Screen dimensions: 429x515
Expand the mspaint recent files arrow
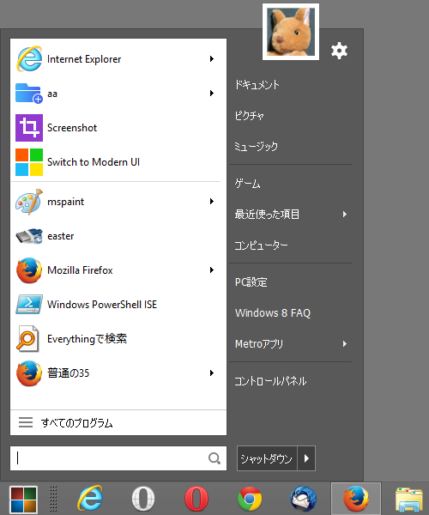click(212, 202)
